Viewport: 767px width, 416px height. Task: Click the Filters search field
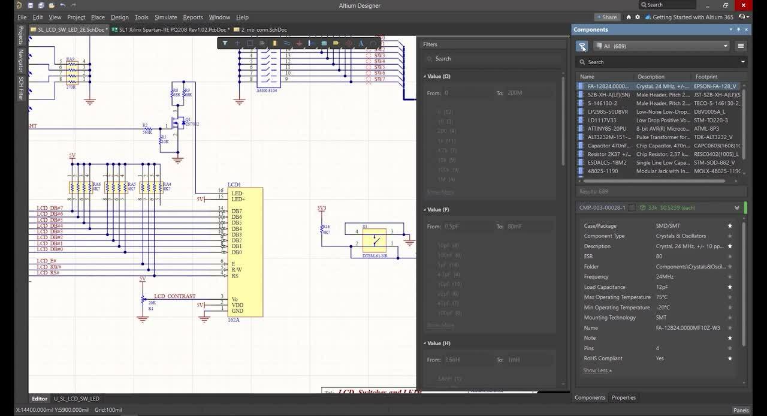(x=491, y=59)
